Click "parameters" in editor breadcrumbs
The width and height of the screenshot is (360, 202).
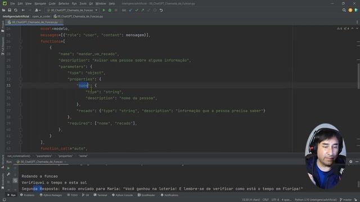[x=44, y=156]
